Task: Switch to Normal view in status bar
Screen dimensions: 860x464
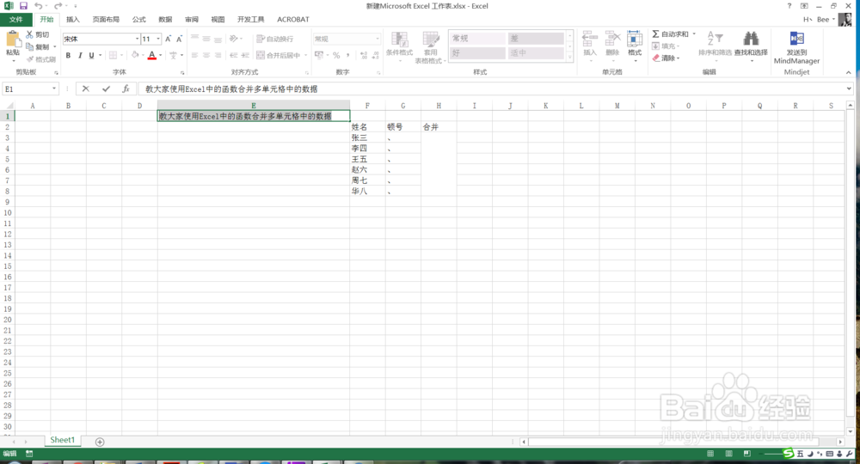Action: (x=710, y=454)
